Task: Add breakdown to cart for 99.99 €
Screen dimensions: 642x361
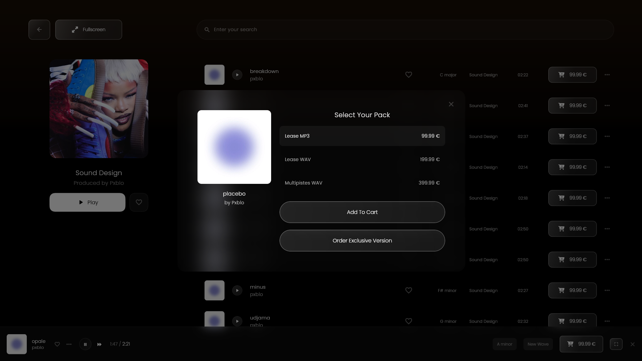Action: (572, 75)
